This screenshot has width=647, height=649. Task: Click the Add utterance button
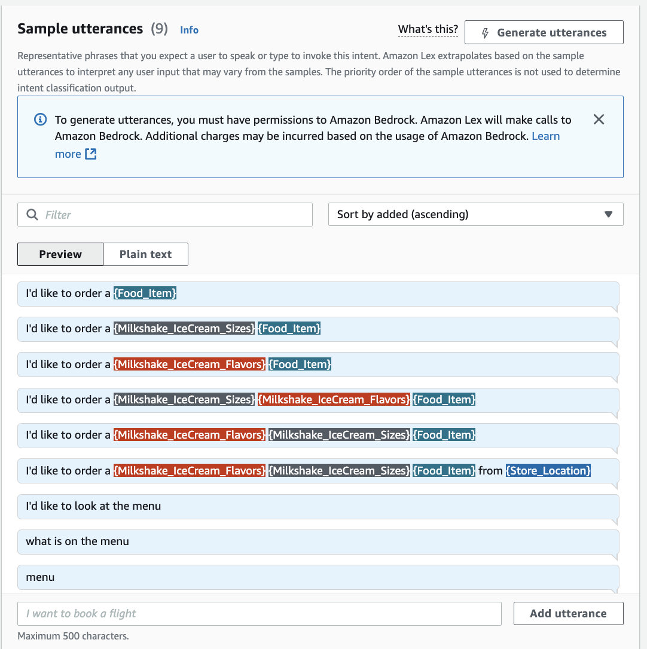click(568, 613)
